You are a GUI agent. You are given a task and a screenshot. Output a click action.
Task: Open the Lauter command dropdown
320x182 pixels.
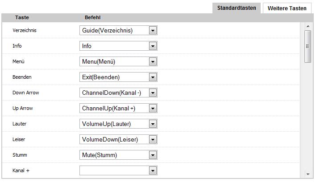[153, 124]
